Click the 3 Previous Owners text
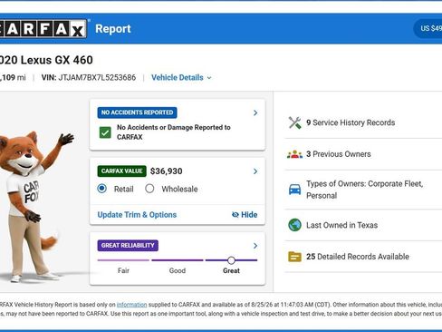 (x=339, y=154)
